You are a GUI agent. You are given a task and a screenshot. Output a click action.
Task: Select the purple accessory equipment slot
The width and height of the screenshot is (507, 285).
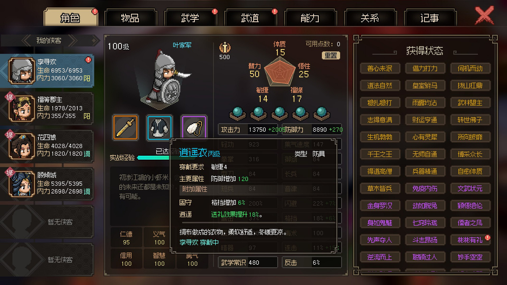(x=194, y=127)
